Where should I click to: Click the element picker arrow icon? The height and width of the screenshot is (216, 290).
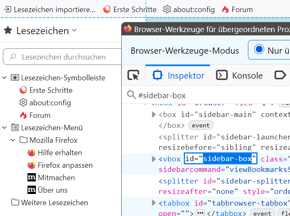coord(133,75)
